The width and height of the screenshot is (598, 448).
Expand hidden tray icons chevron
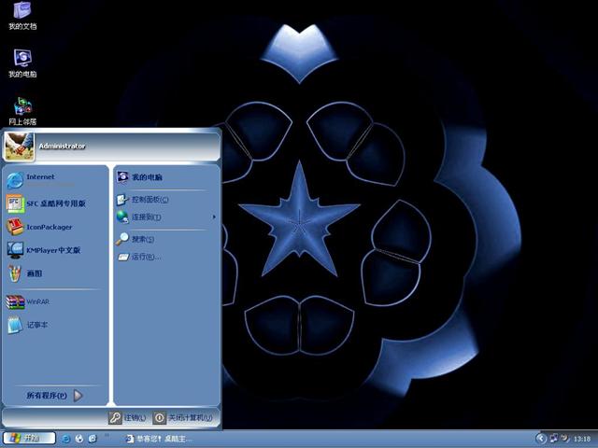[x=541, y=439]
